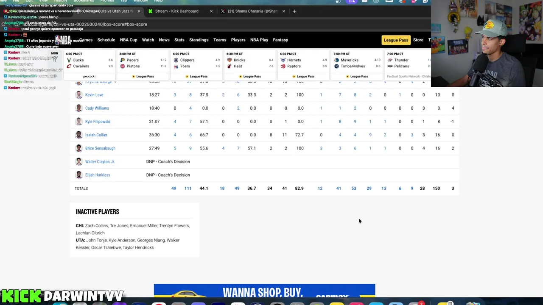Open the NBA Play nav item
Image resolution: width=543 pixels, height=305 pixels.
(x=259, y=40)
